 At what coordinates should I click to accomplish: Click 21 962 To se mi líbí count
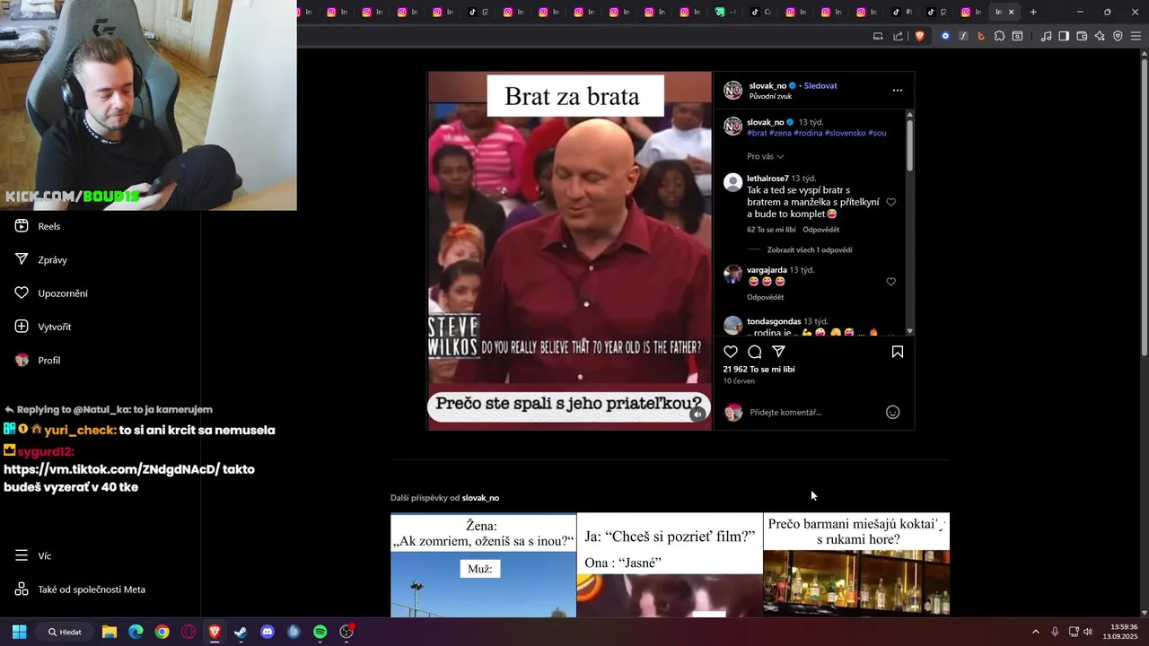click(x=759, y=369)
